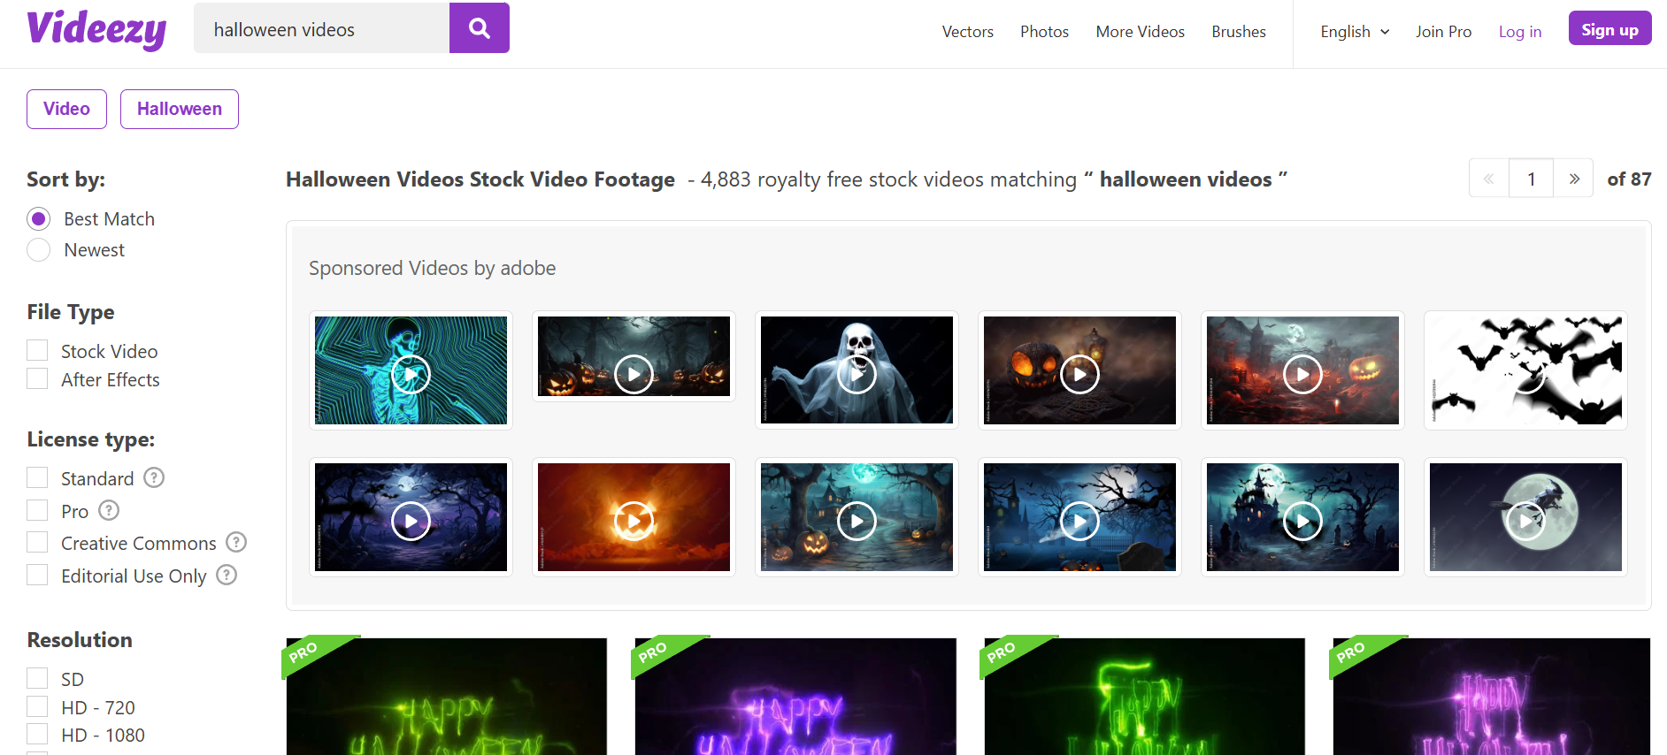1667x755 pixels.
Task: Click help icon beside Editorial Use Only
Action: tap(227, 576)
